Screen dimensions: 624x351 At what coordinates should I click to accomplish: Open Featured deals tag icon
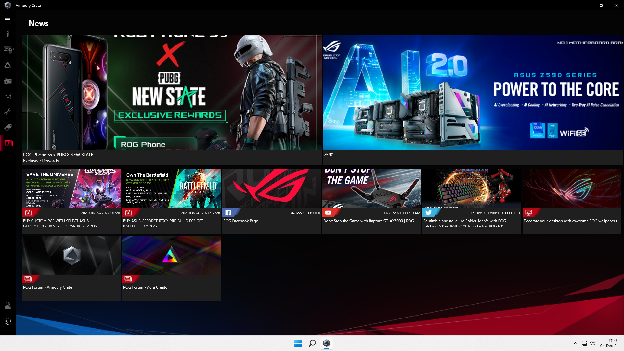(8, 127)
